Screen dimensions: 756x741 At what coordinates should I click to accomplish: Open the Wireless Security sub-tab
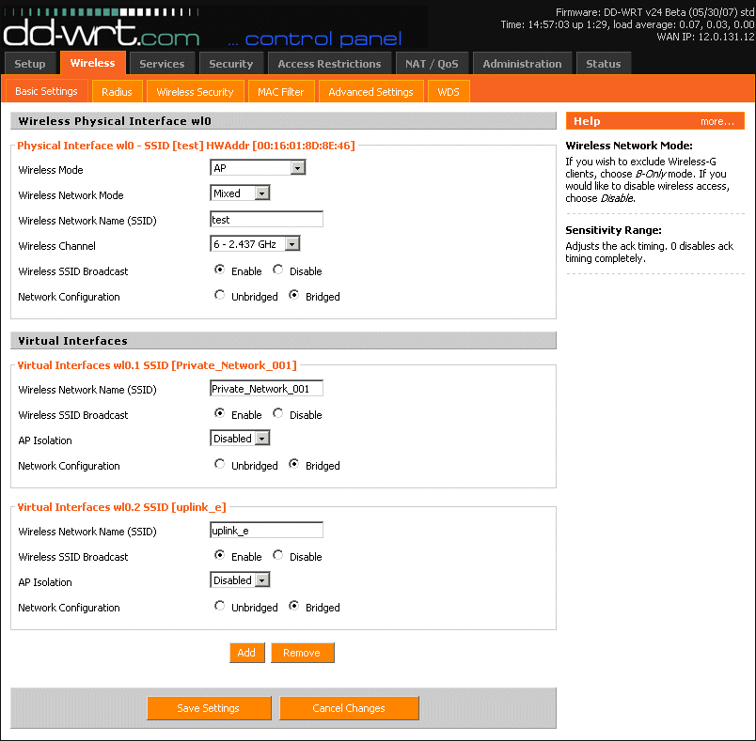(x=195, y=92)
